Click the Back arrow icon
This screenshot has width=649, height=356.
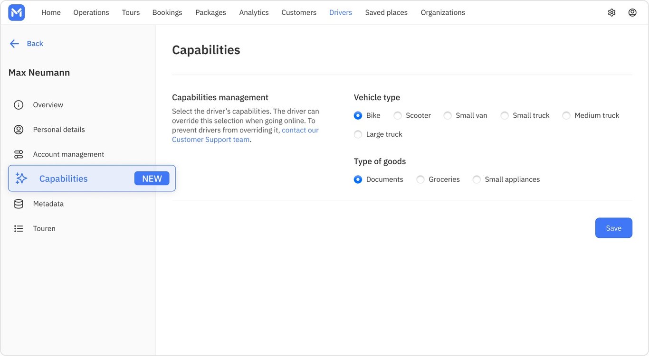14,44
